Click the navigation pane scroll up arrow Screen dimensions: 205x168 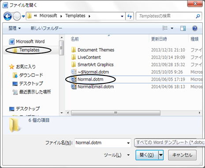62,37
